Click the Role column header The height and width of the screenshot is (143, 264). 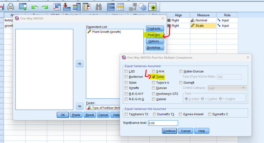(227, 15)
